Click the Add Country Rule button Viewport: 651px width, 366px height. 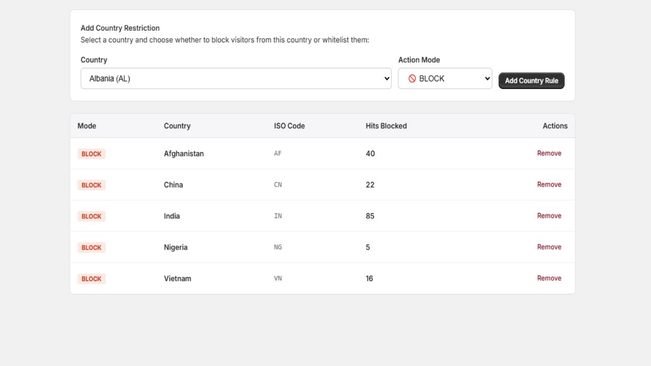coord(531,81)
